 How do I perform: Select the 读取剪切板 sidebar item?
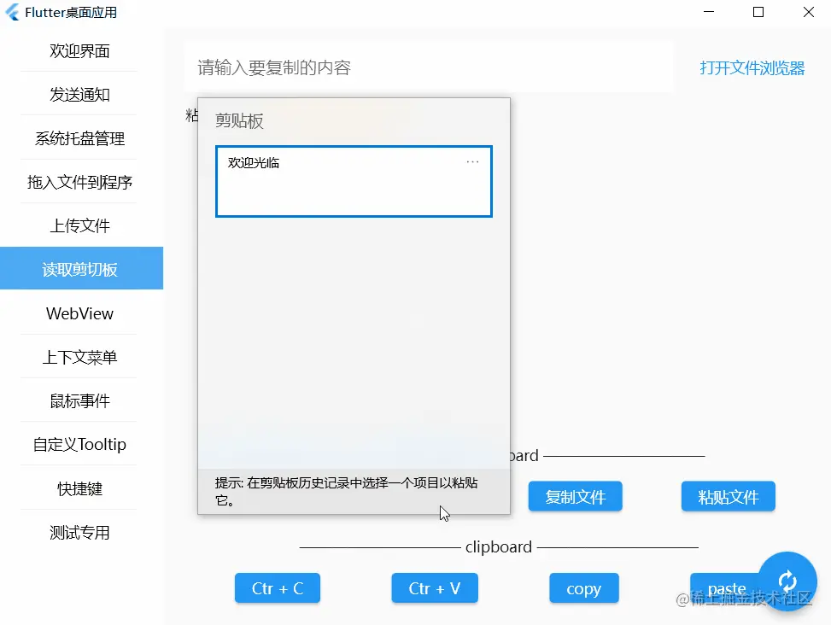[82, 269]
